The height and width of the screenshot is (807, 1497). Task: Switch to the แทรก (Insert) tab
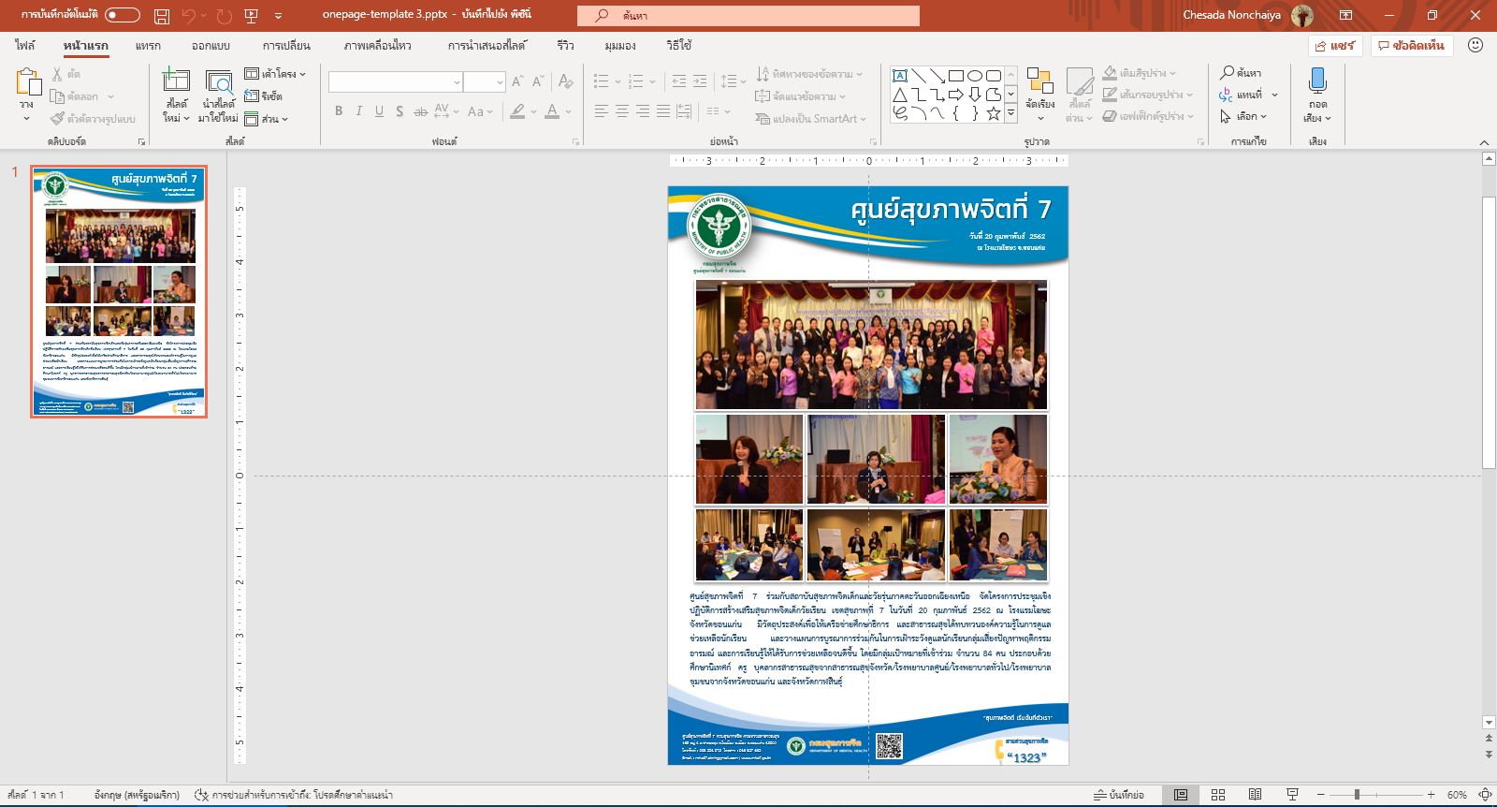[x=148, y=45]
